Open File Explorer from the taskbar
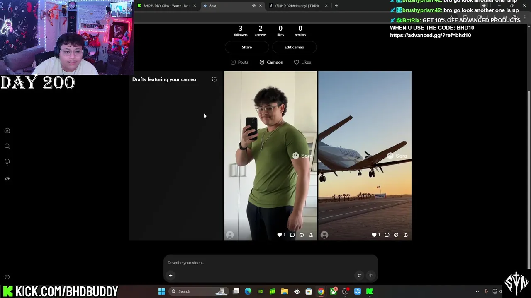 tap(285, 291)
